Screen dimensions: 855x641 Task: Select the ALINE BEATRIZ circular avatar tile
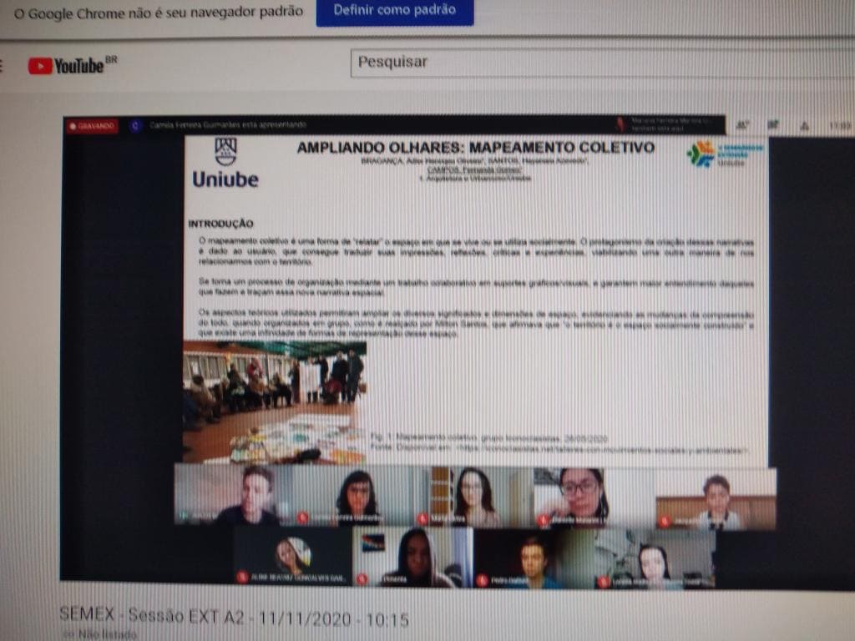[293, 555]
